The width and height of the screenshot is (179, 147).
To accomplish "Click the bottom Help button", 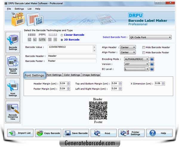I will pyautogui.click(x=159, y=133).
